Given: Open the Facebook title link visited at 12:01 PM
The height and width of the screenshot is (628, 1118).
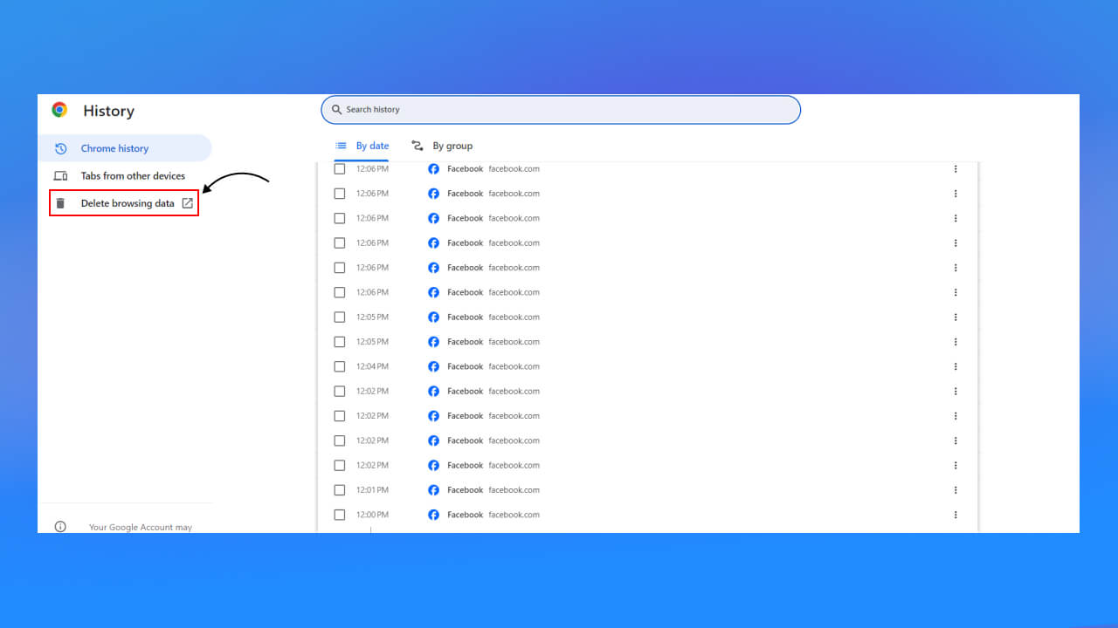Looking at the screenshot, I should 465,490.
